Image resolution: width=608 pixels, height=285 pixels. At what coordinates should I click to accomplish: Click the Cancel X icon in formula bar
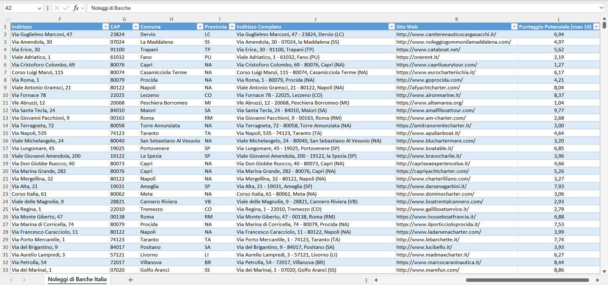[57, 8]
